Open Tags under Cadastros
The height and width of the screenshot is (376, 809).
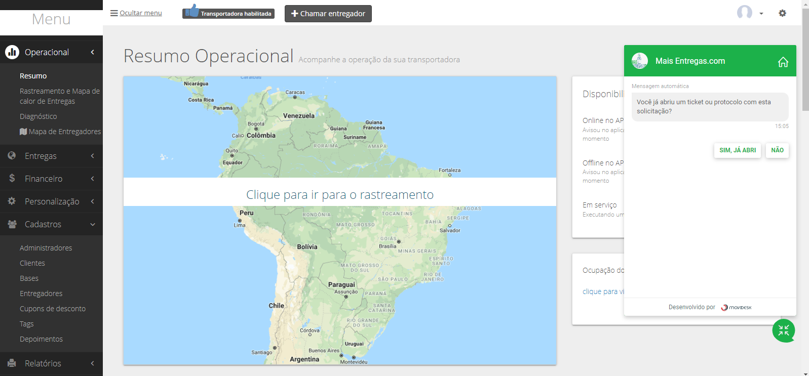pos(27,324)
